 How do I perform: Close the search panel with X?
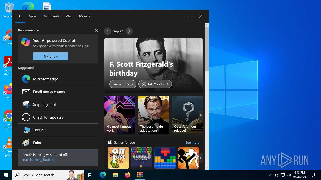click(x=201, y=16)
